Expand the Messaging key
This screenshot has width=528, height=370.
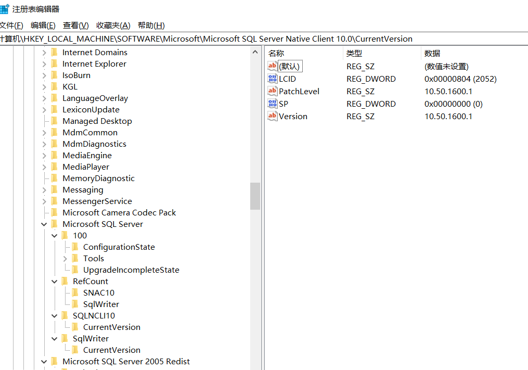click(x=44, y=190)
